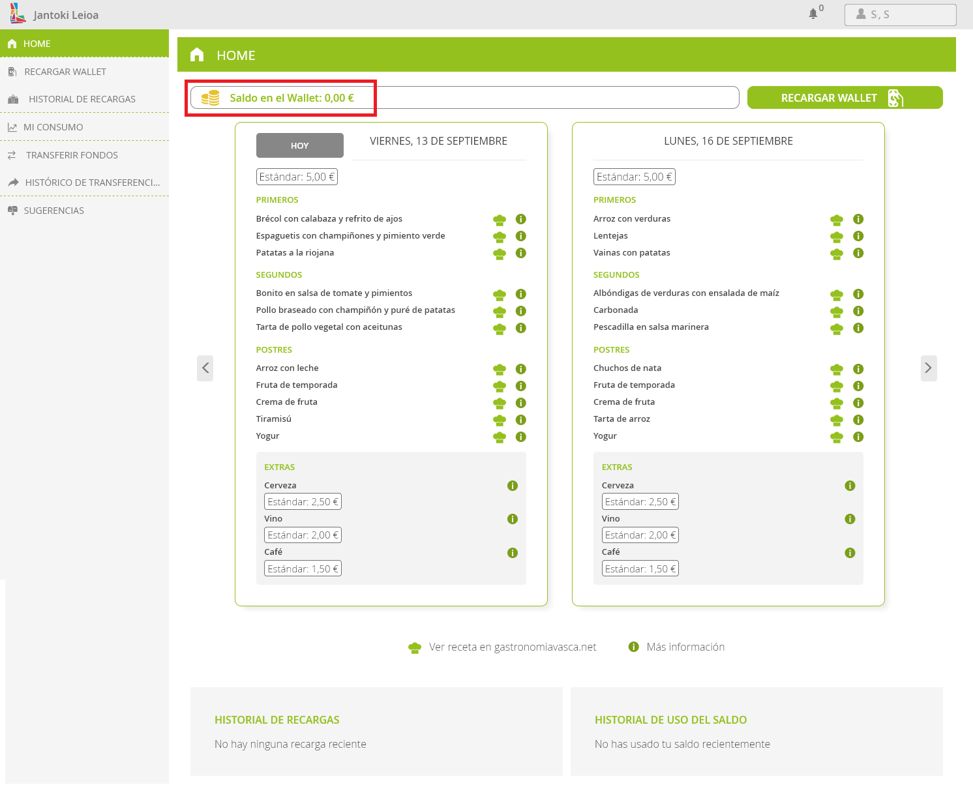Show info for Patatas a la riojana

[520, 253]
